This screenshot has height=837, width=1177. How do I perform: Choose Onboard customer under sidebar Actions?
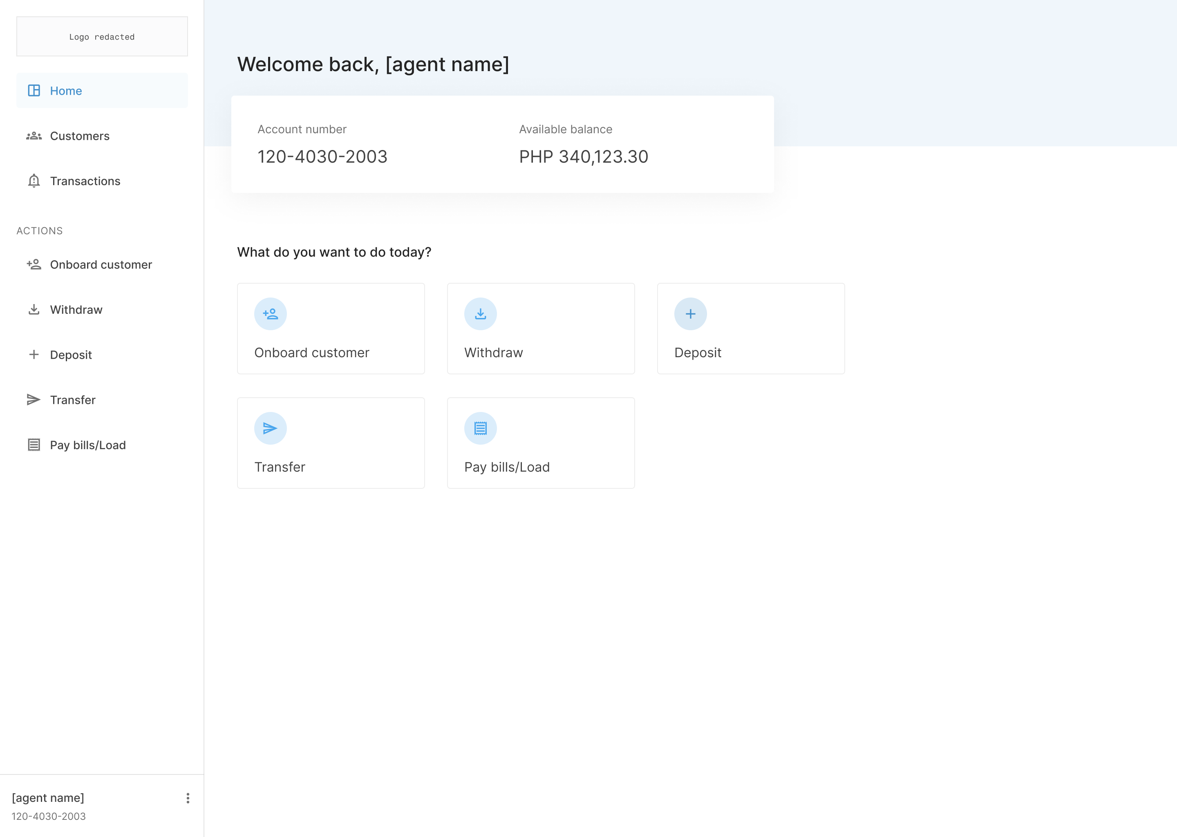pos(101,264)
